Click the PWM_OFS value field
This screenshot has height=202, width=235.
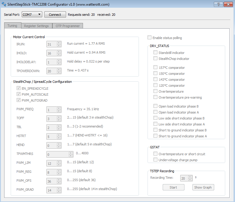coord(51,181)
